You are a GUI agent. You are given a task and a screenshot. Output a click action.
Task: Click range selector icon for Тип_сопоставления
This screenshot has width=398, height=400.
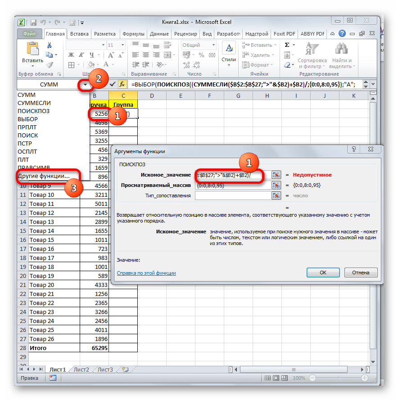coord(276,195)
